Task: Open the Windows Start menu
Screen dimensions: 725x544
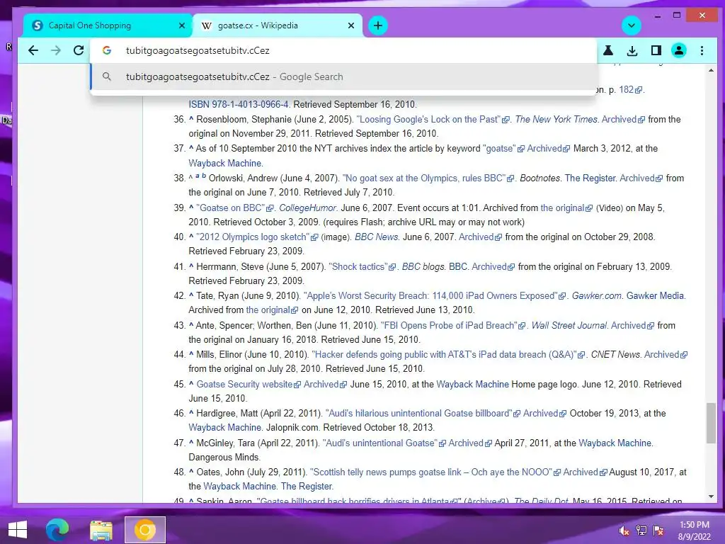Action: pyautogui.click(x=18, y=530)
